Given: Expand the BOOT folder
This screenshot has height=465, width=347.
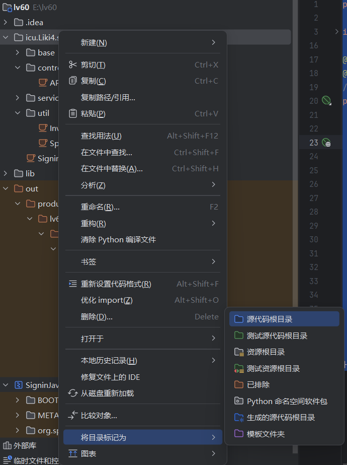Looking at the screenshot, I should 18,400.
